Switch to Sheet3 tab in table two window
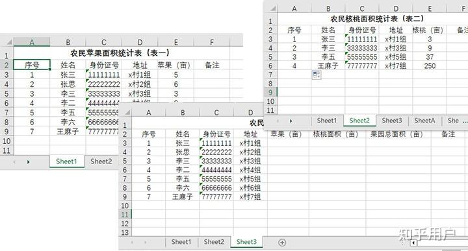Image resolution: width=468 pixels, height=251 pixels. click(x=392, y=121)
